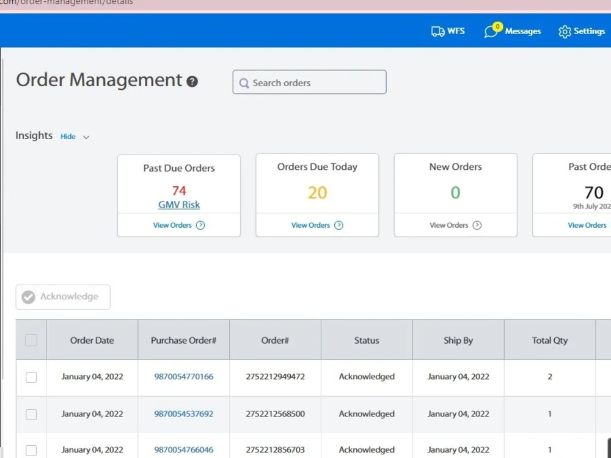Check the checkbox for order 2752212949472
Image resolution: width=611 pixels, height=458 pixels.
31,377
